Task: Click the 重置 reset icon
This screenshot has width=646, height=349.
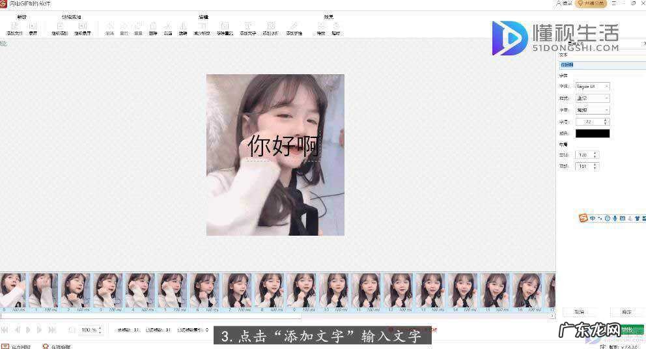Action: (x=139, y=26)
